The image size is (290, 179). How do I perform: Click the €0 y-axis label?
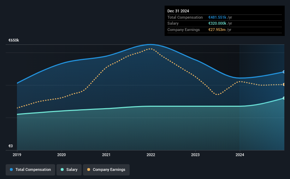click(x=11, y=146)
